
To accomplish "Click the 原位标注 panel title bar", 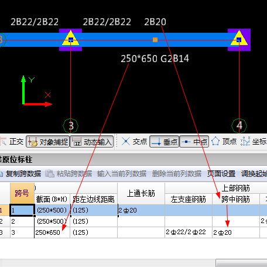I will click(x=133, y=159).
